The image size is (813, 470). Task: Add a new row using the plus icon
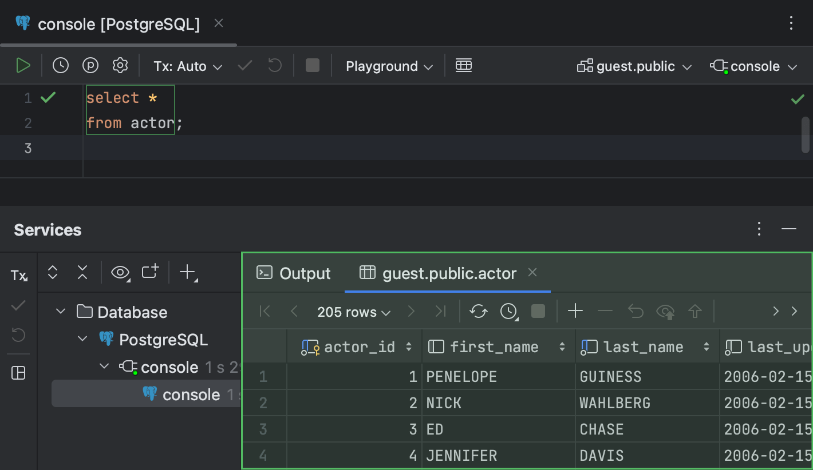[x=575, y=311]
